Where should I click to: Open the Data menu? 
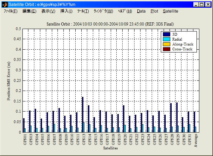pos(141,11)
